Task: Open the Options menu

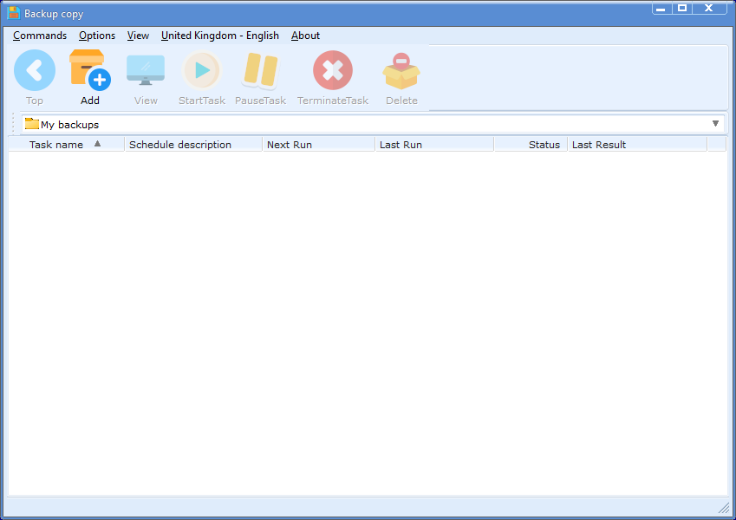Action: (x=97, y=36)
